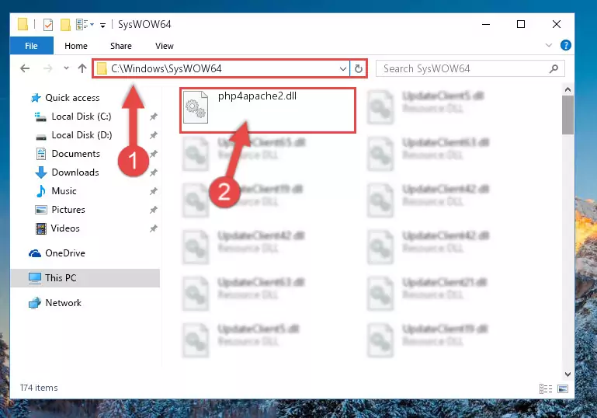
Task: Click the New folder icon in title bar
Action: tap(65, 24)
